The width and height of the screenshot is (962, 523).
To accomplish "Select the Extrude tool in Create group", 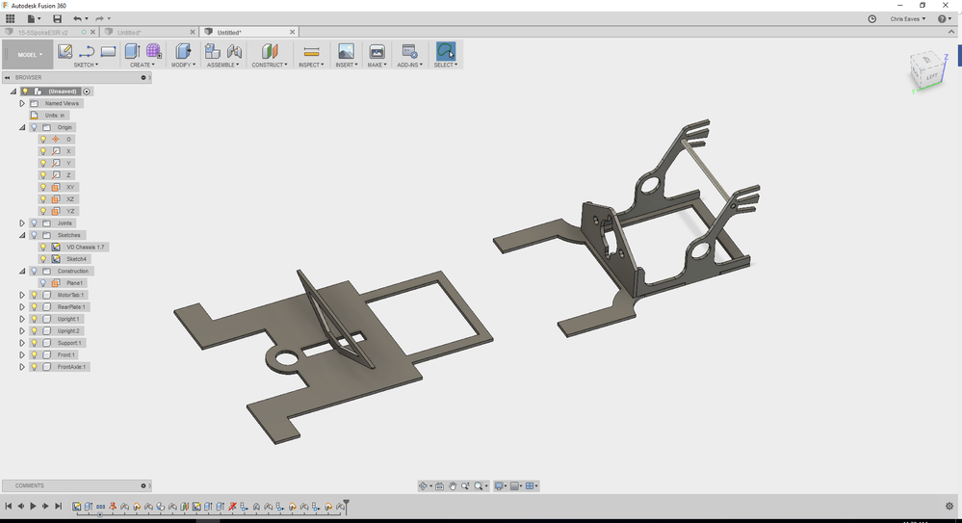I will pyautogui.click(x=132, y=52).
